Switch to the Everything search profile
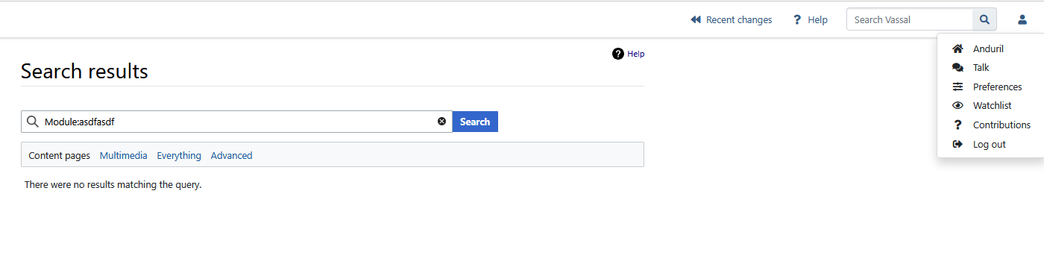 (179, 155)
